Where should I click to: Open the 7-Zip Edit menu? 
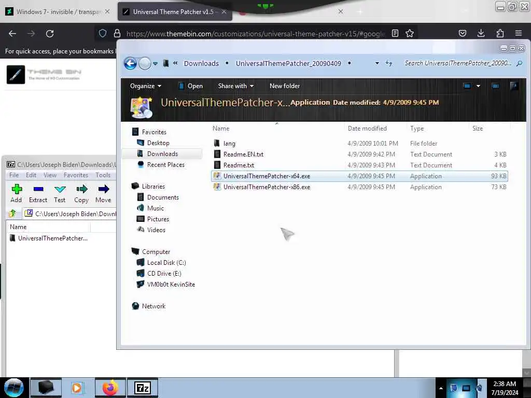[x=31, y=175]
